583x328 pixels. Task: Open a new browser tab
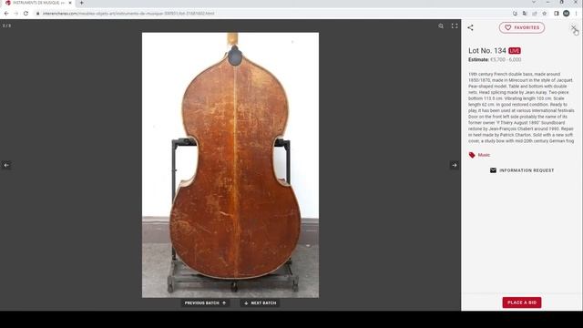81,3
